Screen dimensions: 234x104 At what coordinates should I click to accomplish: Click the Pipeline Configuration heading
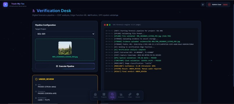pos(45,25)
